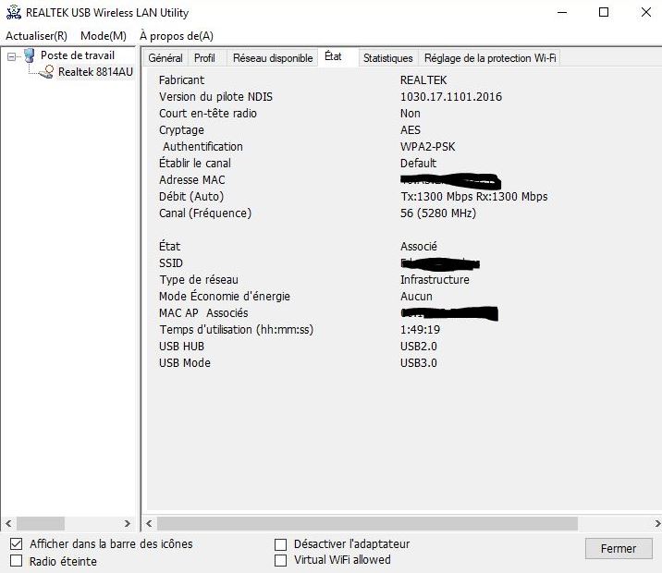662x573 pixels.
Task: Click the 1:49:19 usage time value
Action: tap(420, 330)
